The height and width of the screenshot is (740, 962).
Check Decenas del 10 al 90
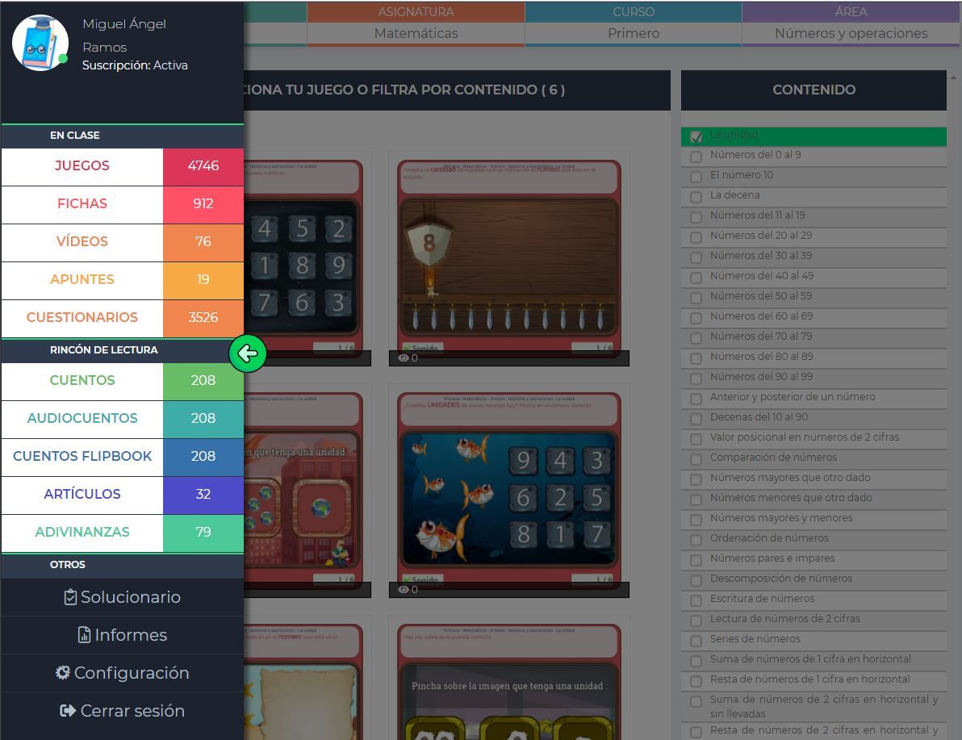coord(696,419)
